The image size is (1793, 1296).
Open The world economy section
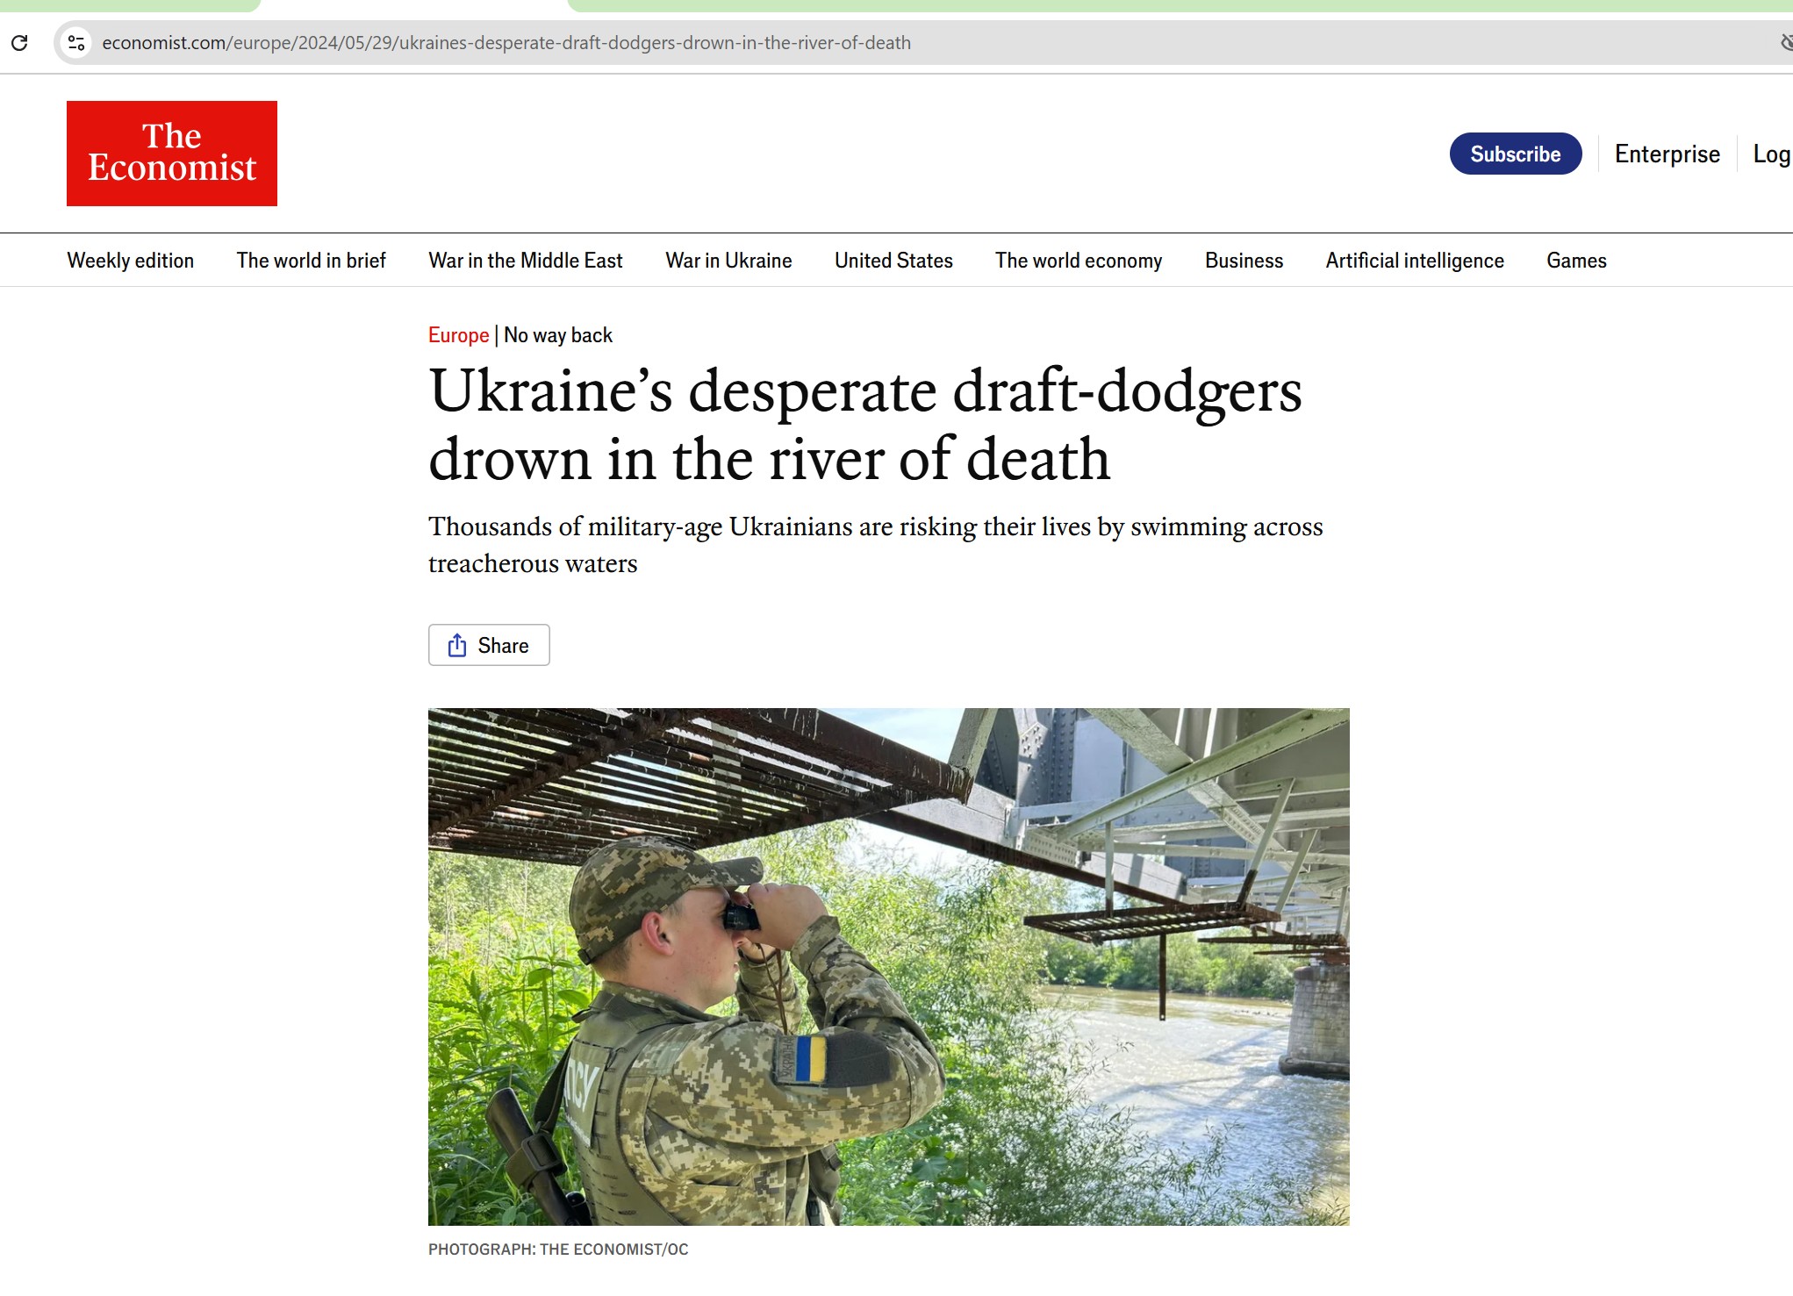1079,261
